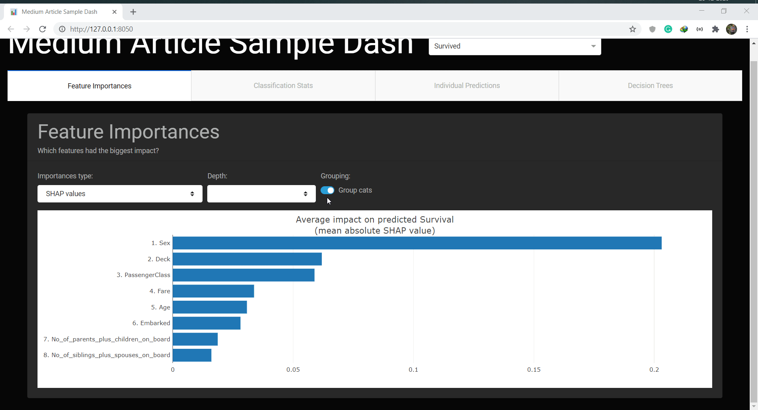Screen dimensions: 758x410
Task: Close the Medium Article Sample Dash tab
Action: pyautogui.click(x=114, y=12)
